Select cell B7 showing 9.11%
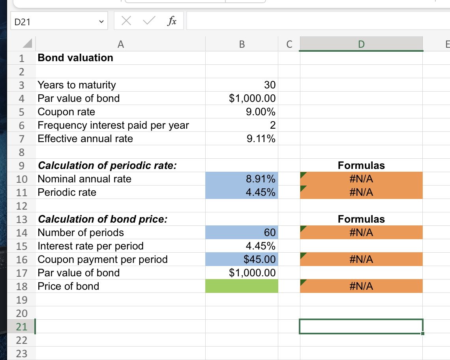Screen dimensions: 450x360 [x=241, y=139]
